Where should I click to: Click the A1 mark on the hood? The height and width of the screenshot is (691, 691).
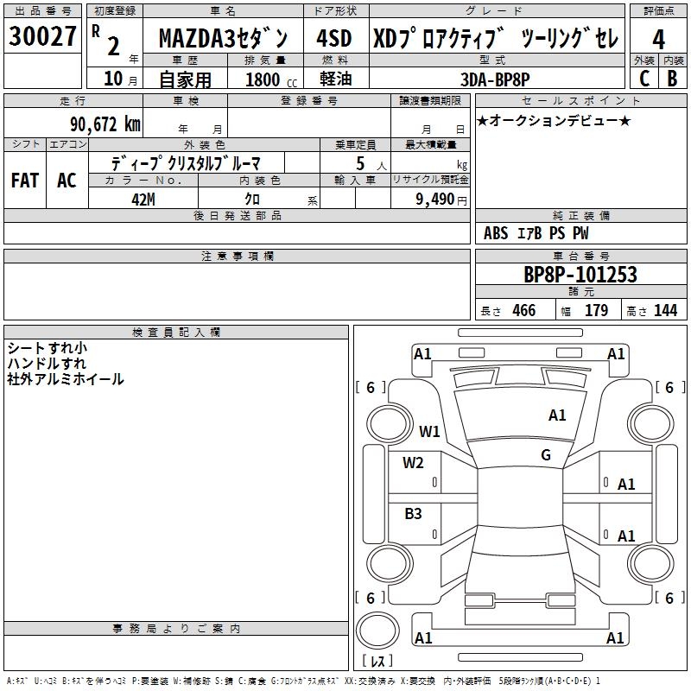557,415
